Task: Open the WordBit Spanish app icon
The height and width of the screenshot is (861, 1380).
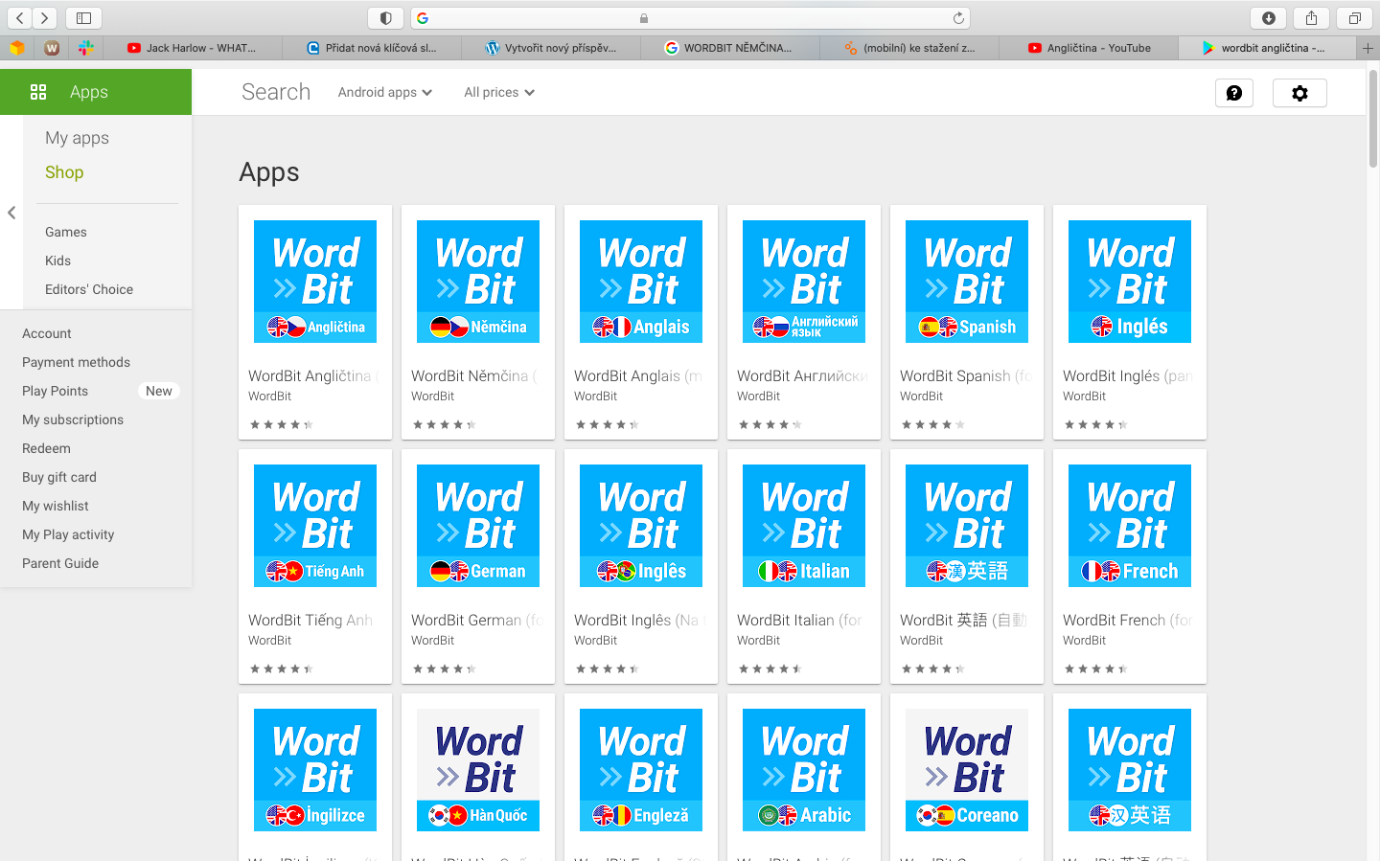Action: (967, 282)
